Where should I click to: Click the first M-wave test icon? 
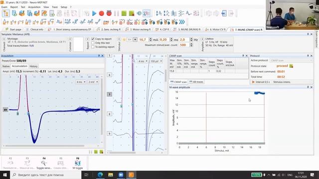5,22
